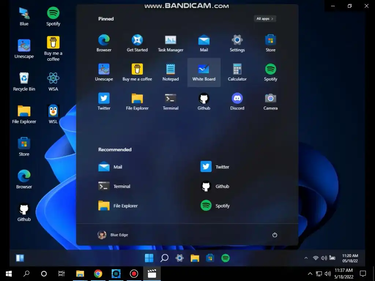The height and width of the screenshot is (281, 375).
Task: Click volume icon in inner system tray
Action: coord(324,258)
